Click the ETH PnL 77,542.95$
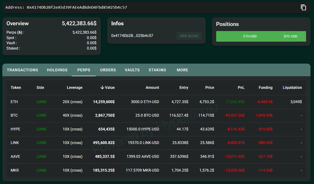 (x=235, y=102)
